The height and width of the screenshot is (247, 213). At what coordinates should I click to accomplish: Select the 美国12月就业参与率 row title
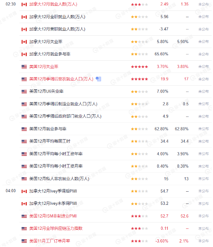click(48, 129)
